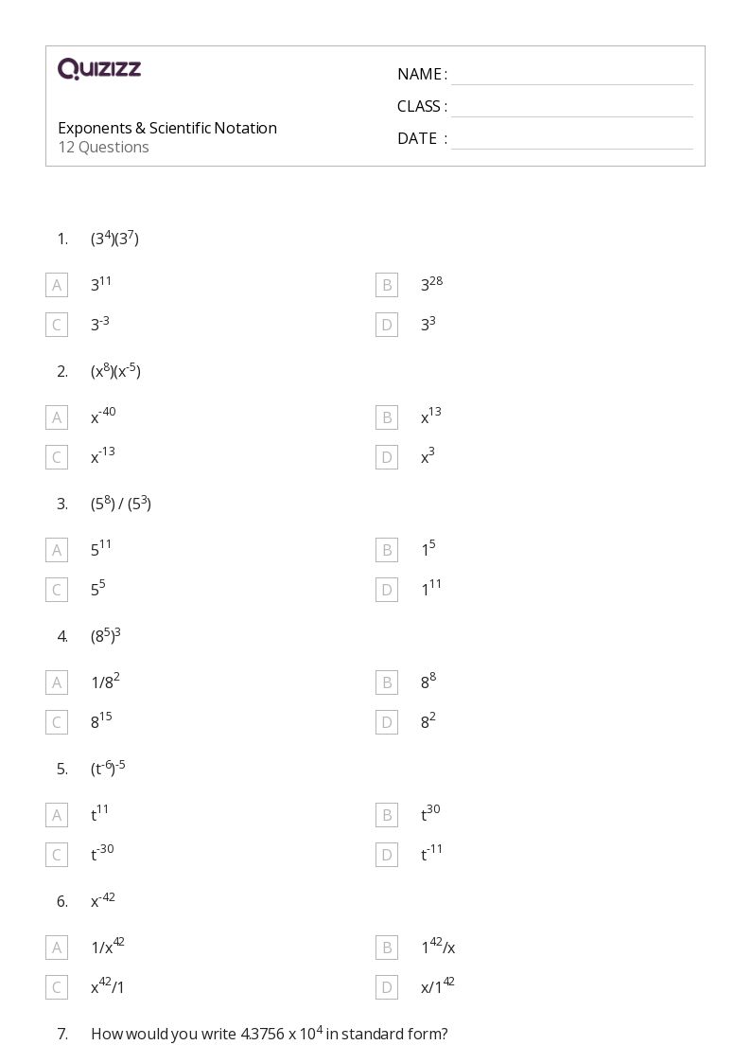Check answer box B showing 3 to the 28th
Viewport: 751px width, 1063px height.
(386, 285)
